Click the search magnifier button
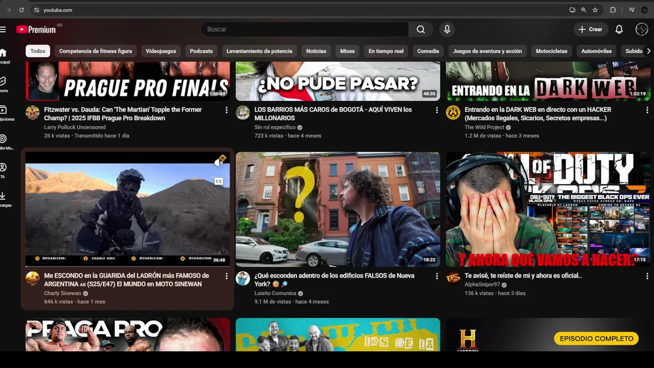The height and width of the screenshot is (368, 654). click(x=421, y=29)
